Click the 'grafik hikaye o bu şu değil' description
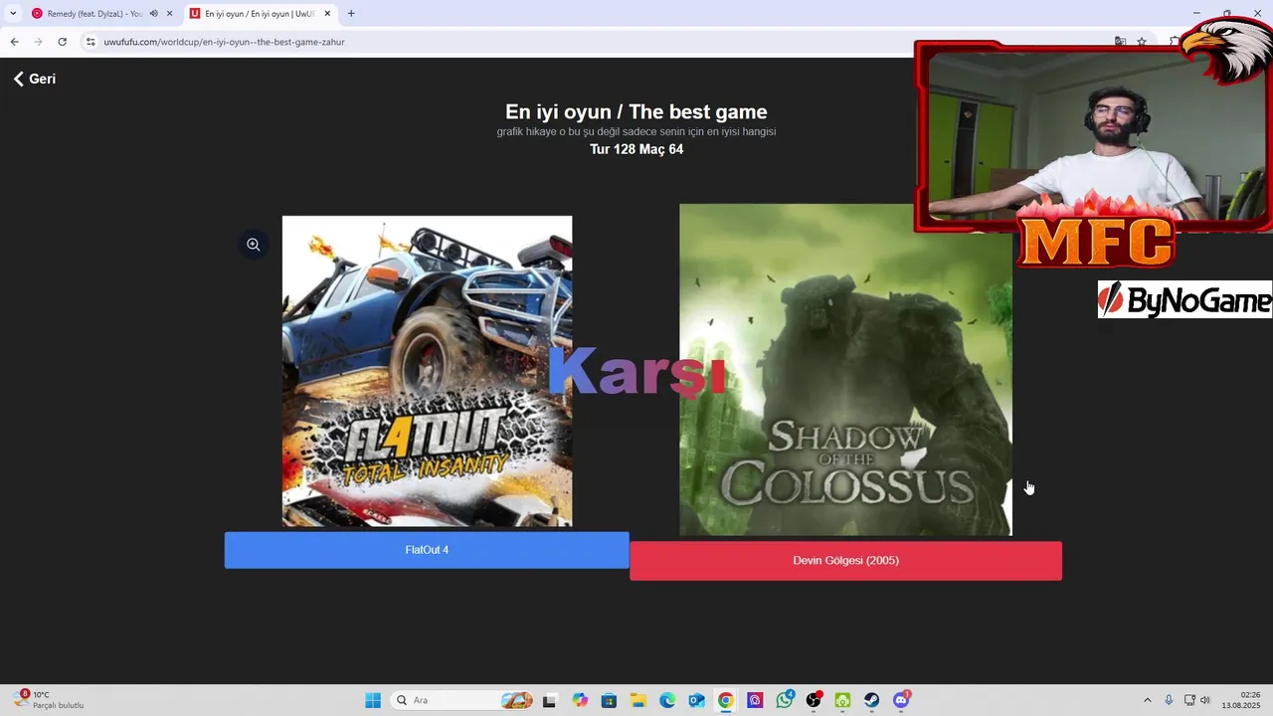 click(636, 131)
